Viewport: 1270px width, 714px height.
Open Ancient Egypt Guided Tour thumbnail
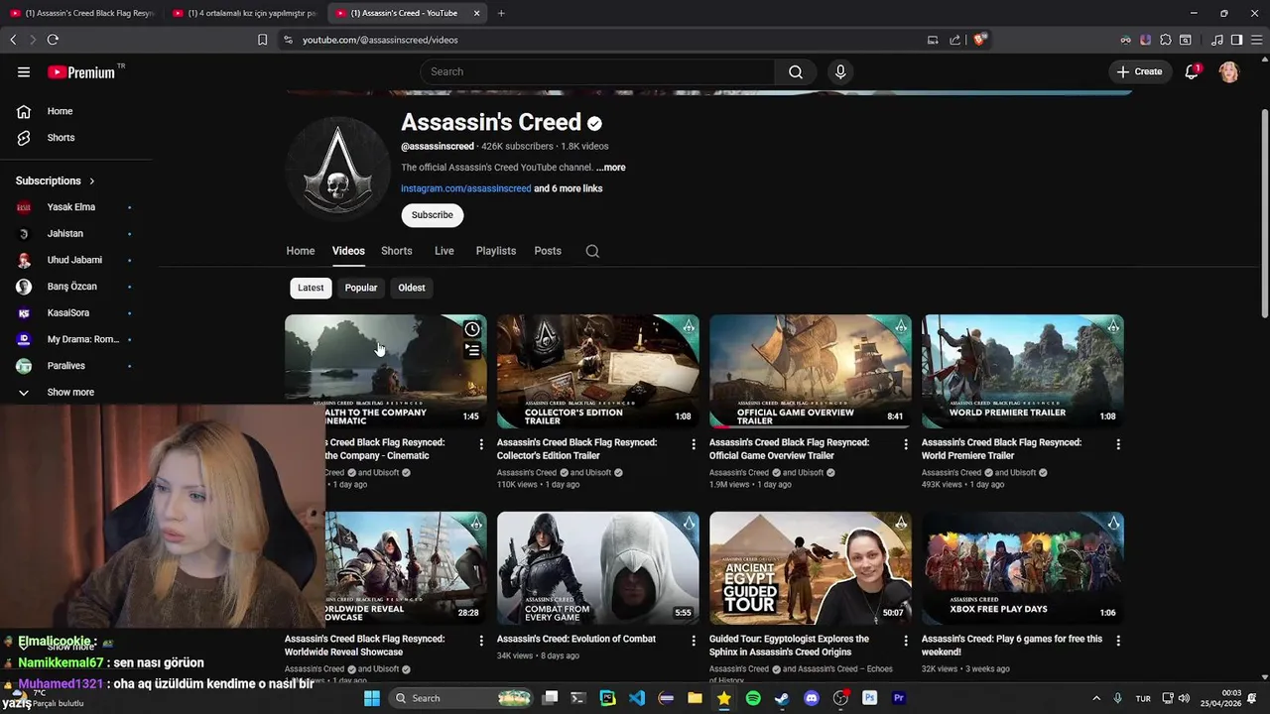point(811,568)
